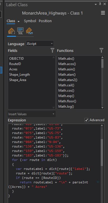This screenshot has width=108, height=203.
Task: Select the Math.abs() function
Action: pos(66,59)
